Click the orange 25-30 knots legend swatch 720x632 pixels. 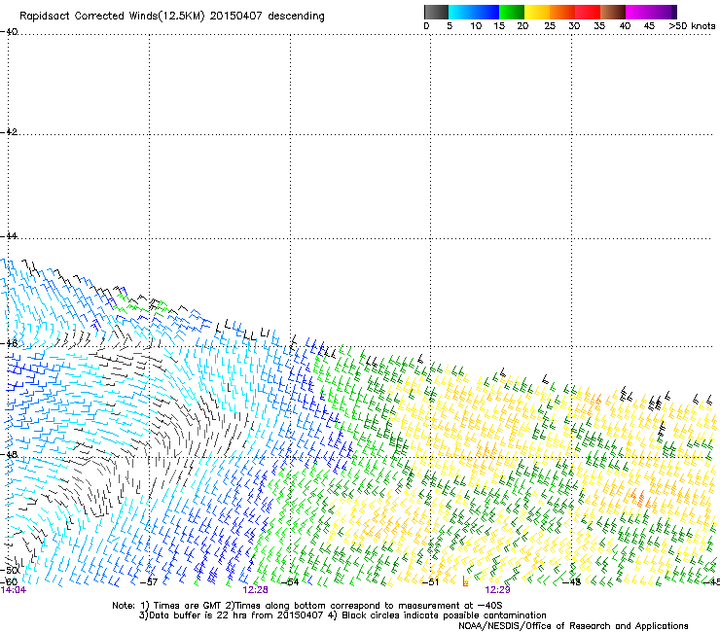coord(562,12)
